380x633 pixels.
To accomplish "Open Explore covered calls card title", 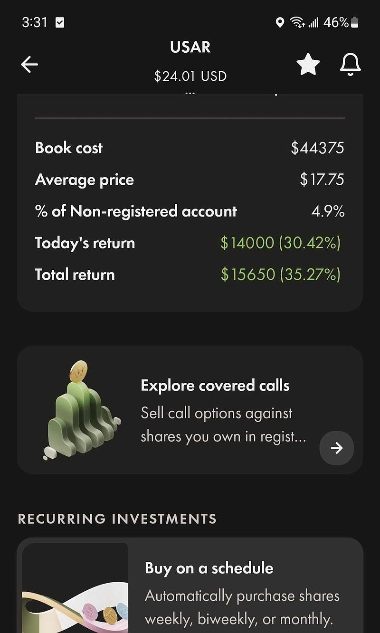I will pos(215,385).
